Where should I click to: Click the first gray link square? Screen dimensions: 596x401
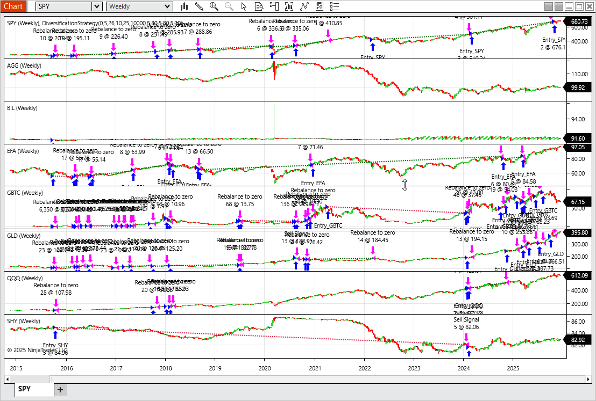pos(549,6)
